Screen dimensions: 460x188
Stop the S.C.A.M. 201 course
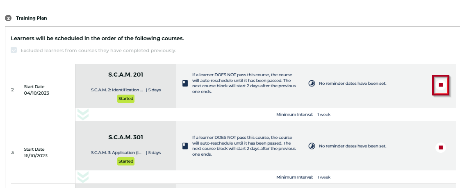click(x=441, y=85)
